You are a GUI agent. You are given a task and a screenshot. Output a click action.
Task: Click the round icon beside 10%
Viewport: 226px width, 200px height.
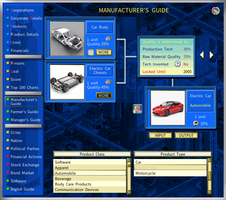[196, 124]
